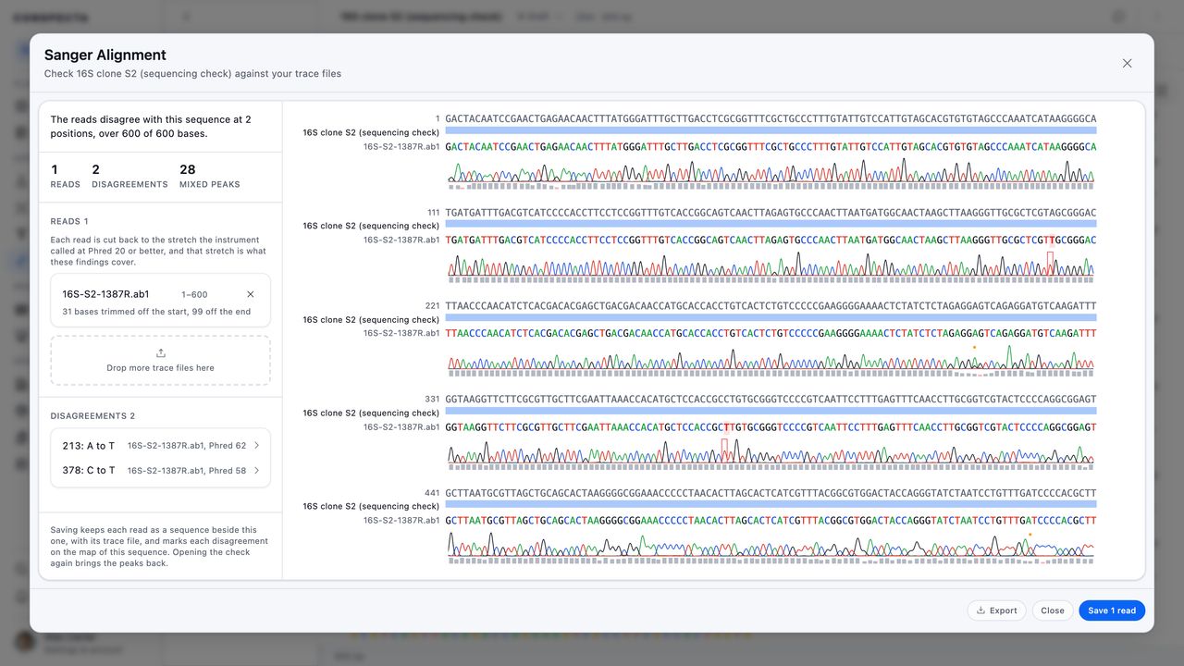Screen dimensions: 1184x666
Task: Open the 213: A to T disagreement chevron
Action: (x=256, y=446)
